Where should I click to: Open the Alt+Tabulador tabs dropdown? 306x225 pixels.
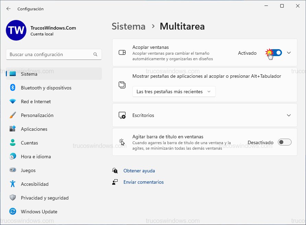[x=174, y=92]
